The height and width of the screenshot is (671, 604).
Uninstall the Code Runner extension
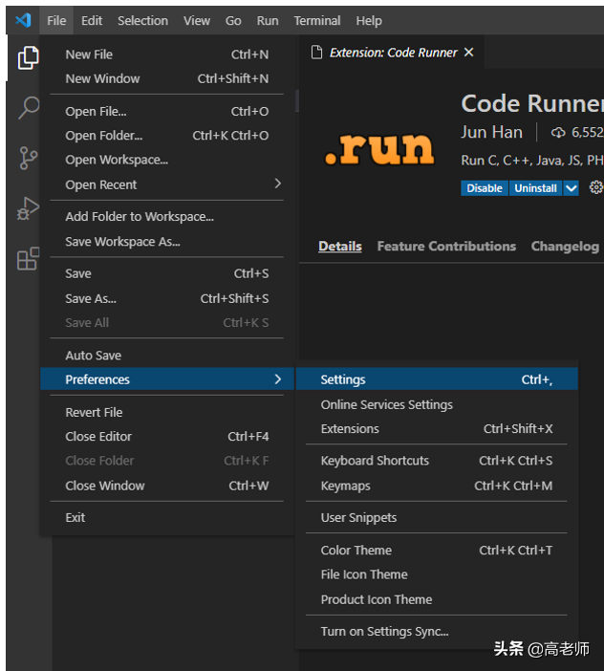pos(535,188)
